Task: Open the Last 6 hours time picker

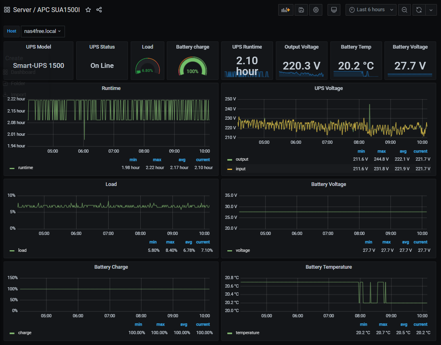Action: (371, 10)
